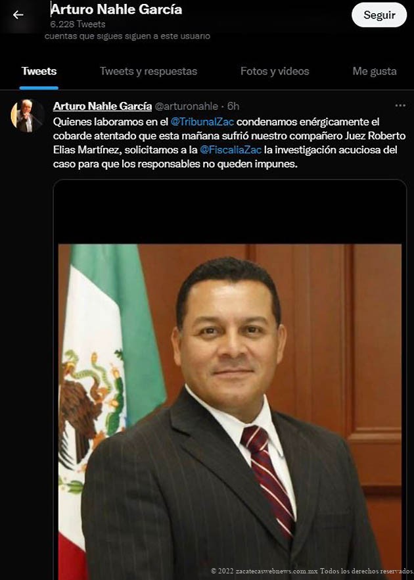Open the 6h tweet timestamp
414x580 pixels.
pos(233,107)
